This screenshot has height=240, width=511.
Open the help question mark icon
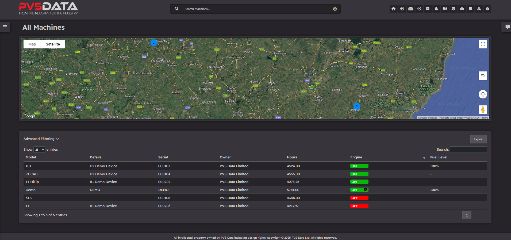pyautogui.click(x=487, y=9)
